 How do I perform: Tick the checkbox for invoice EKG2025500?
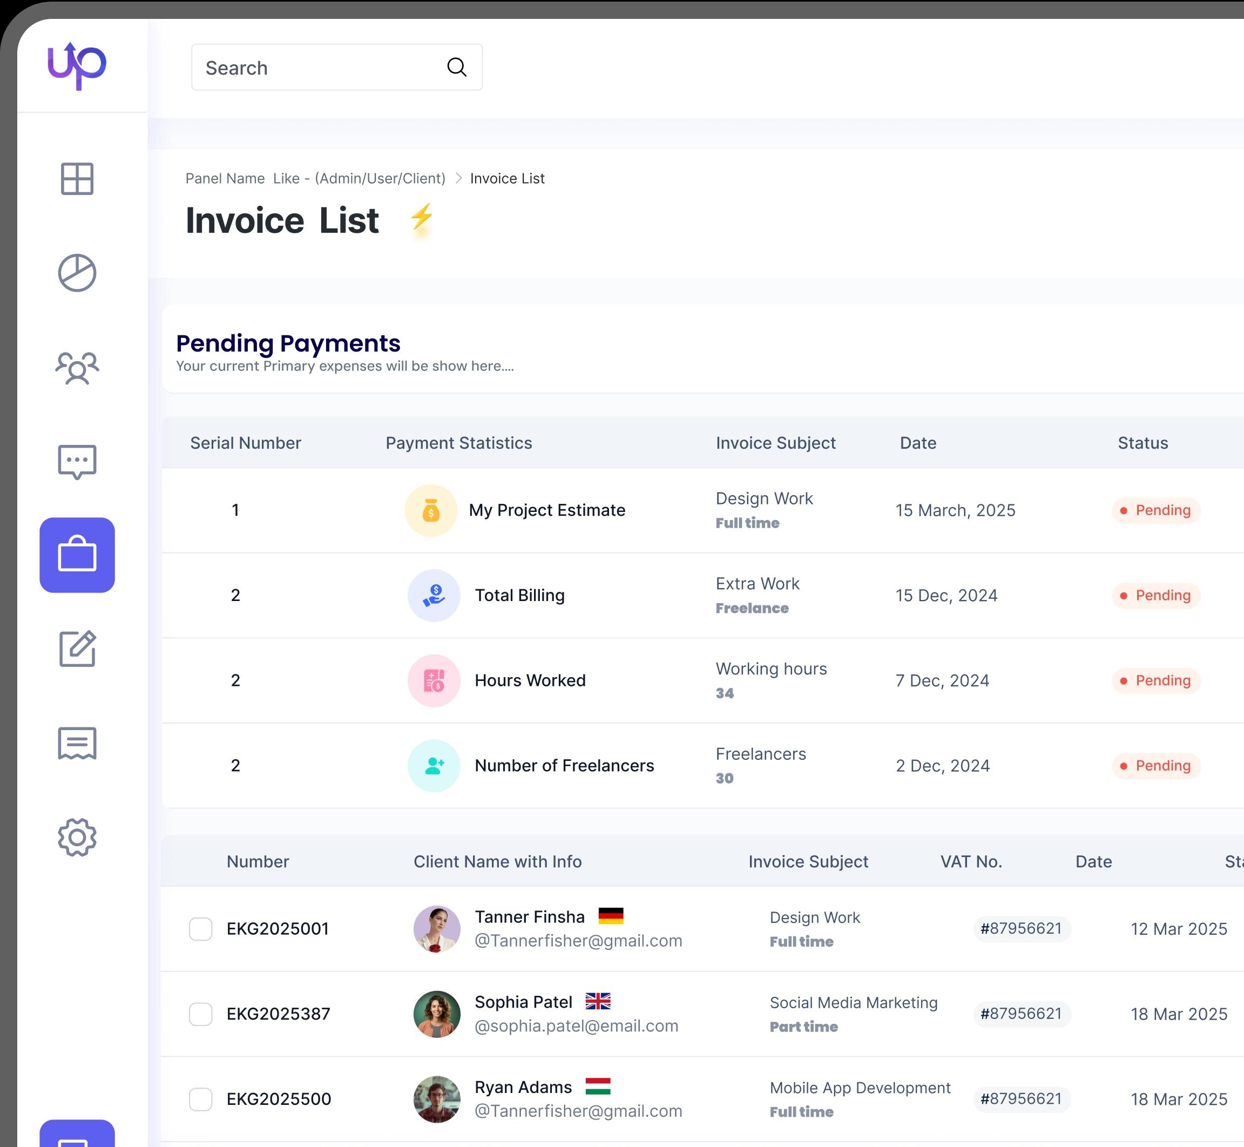point(200,1098)
